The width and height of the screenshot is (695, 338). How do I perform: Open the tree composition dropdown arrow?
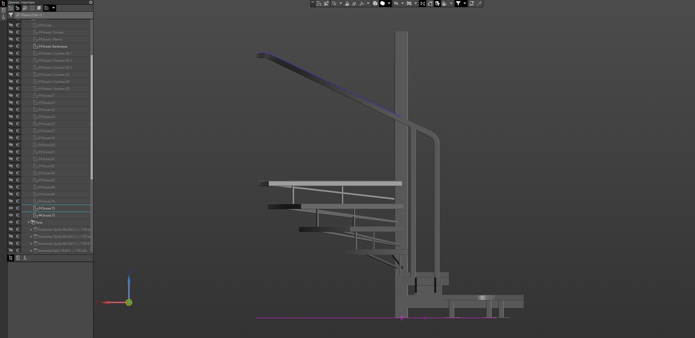(53, 8)
